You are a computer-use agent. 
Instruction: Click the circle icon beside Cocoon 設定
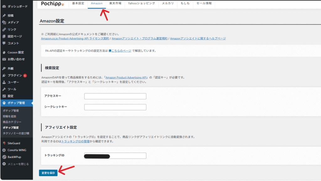pyautogui.click(x=4, y=52)
